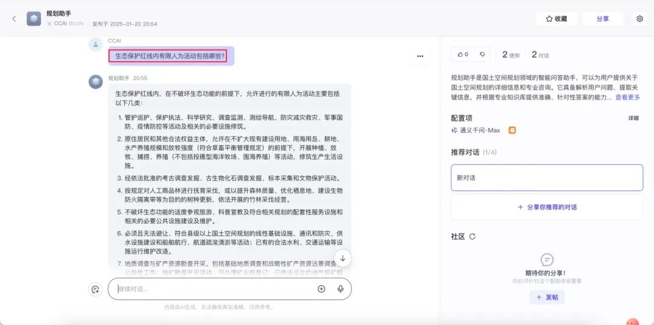Dislike the assistant with thumbs-down

(482, 55)
